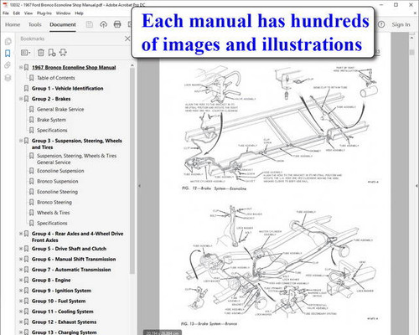Expand Group 10 - Fuel System node
Screen dimensions: 419x335
pyautogui.click(x=21, y=301)
